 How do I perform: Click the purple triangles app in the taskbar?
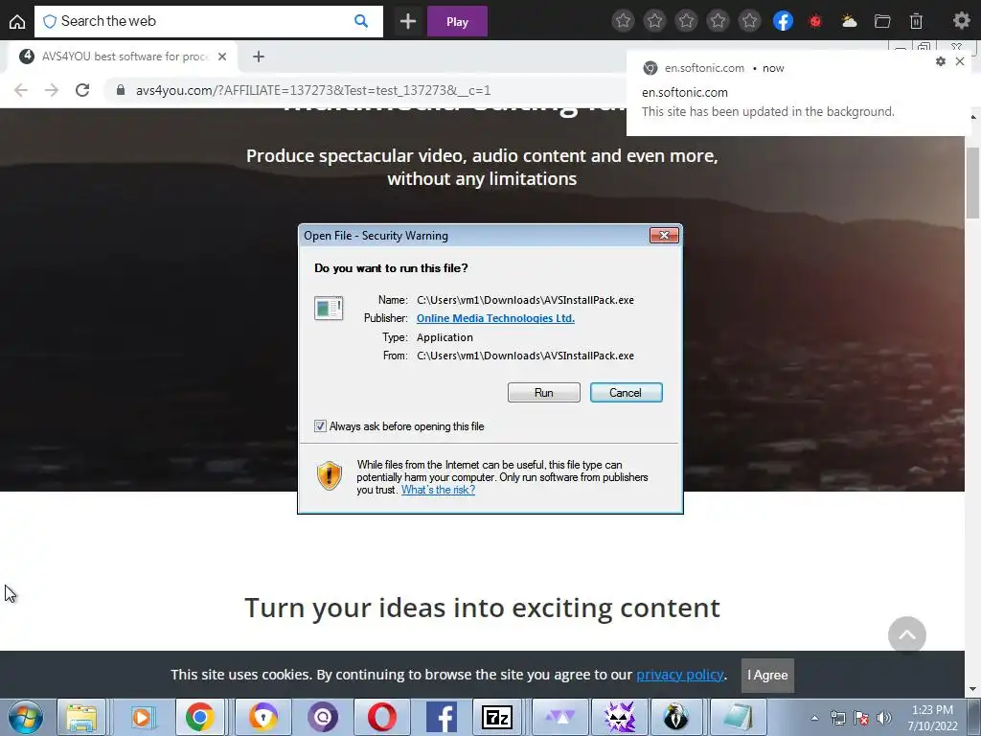559,717
